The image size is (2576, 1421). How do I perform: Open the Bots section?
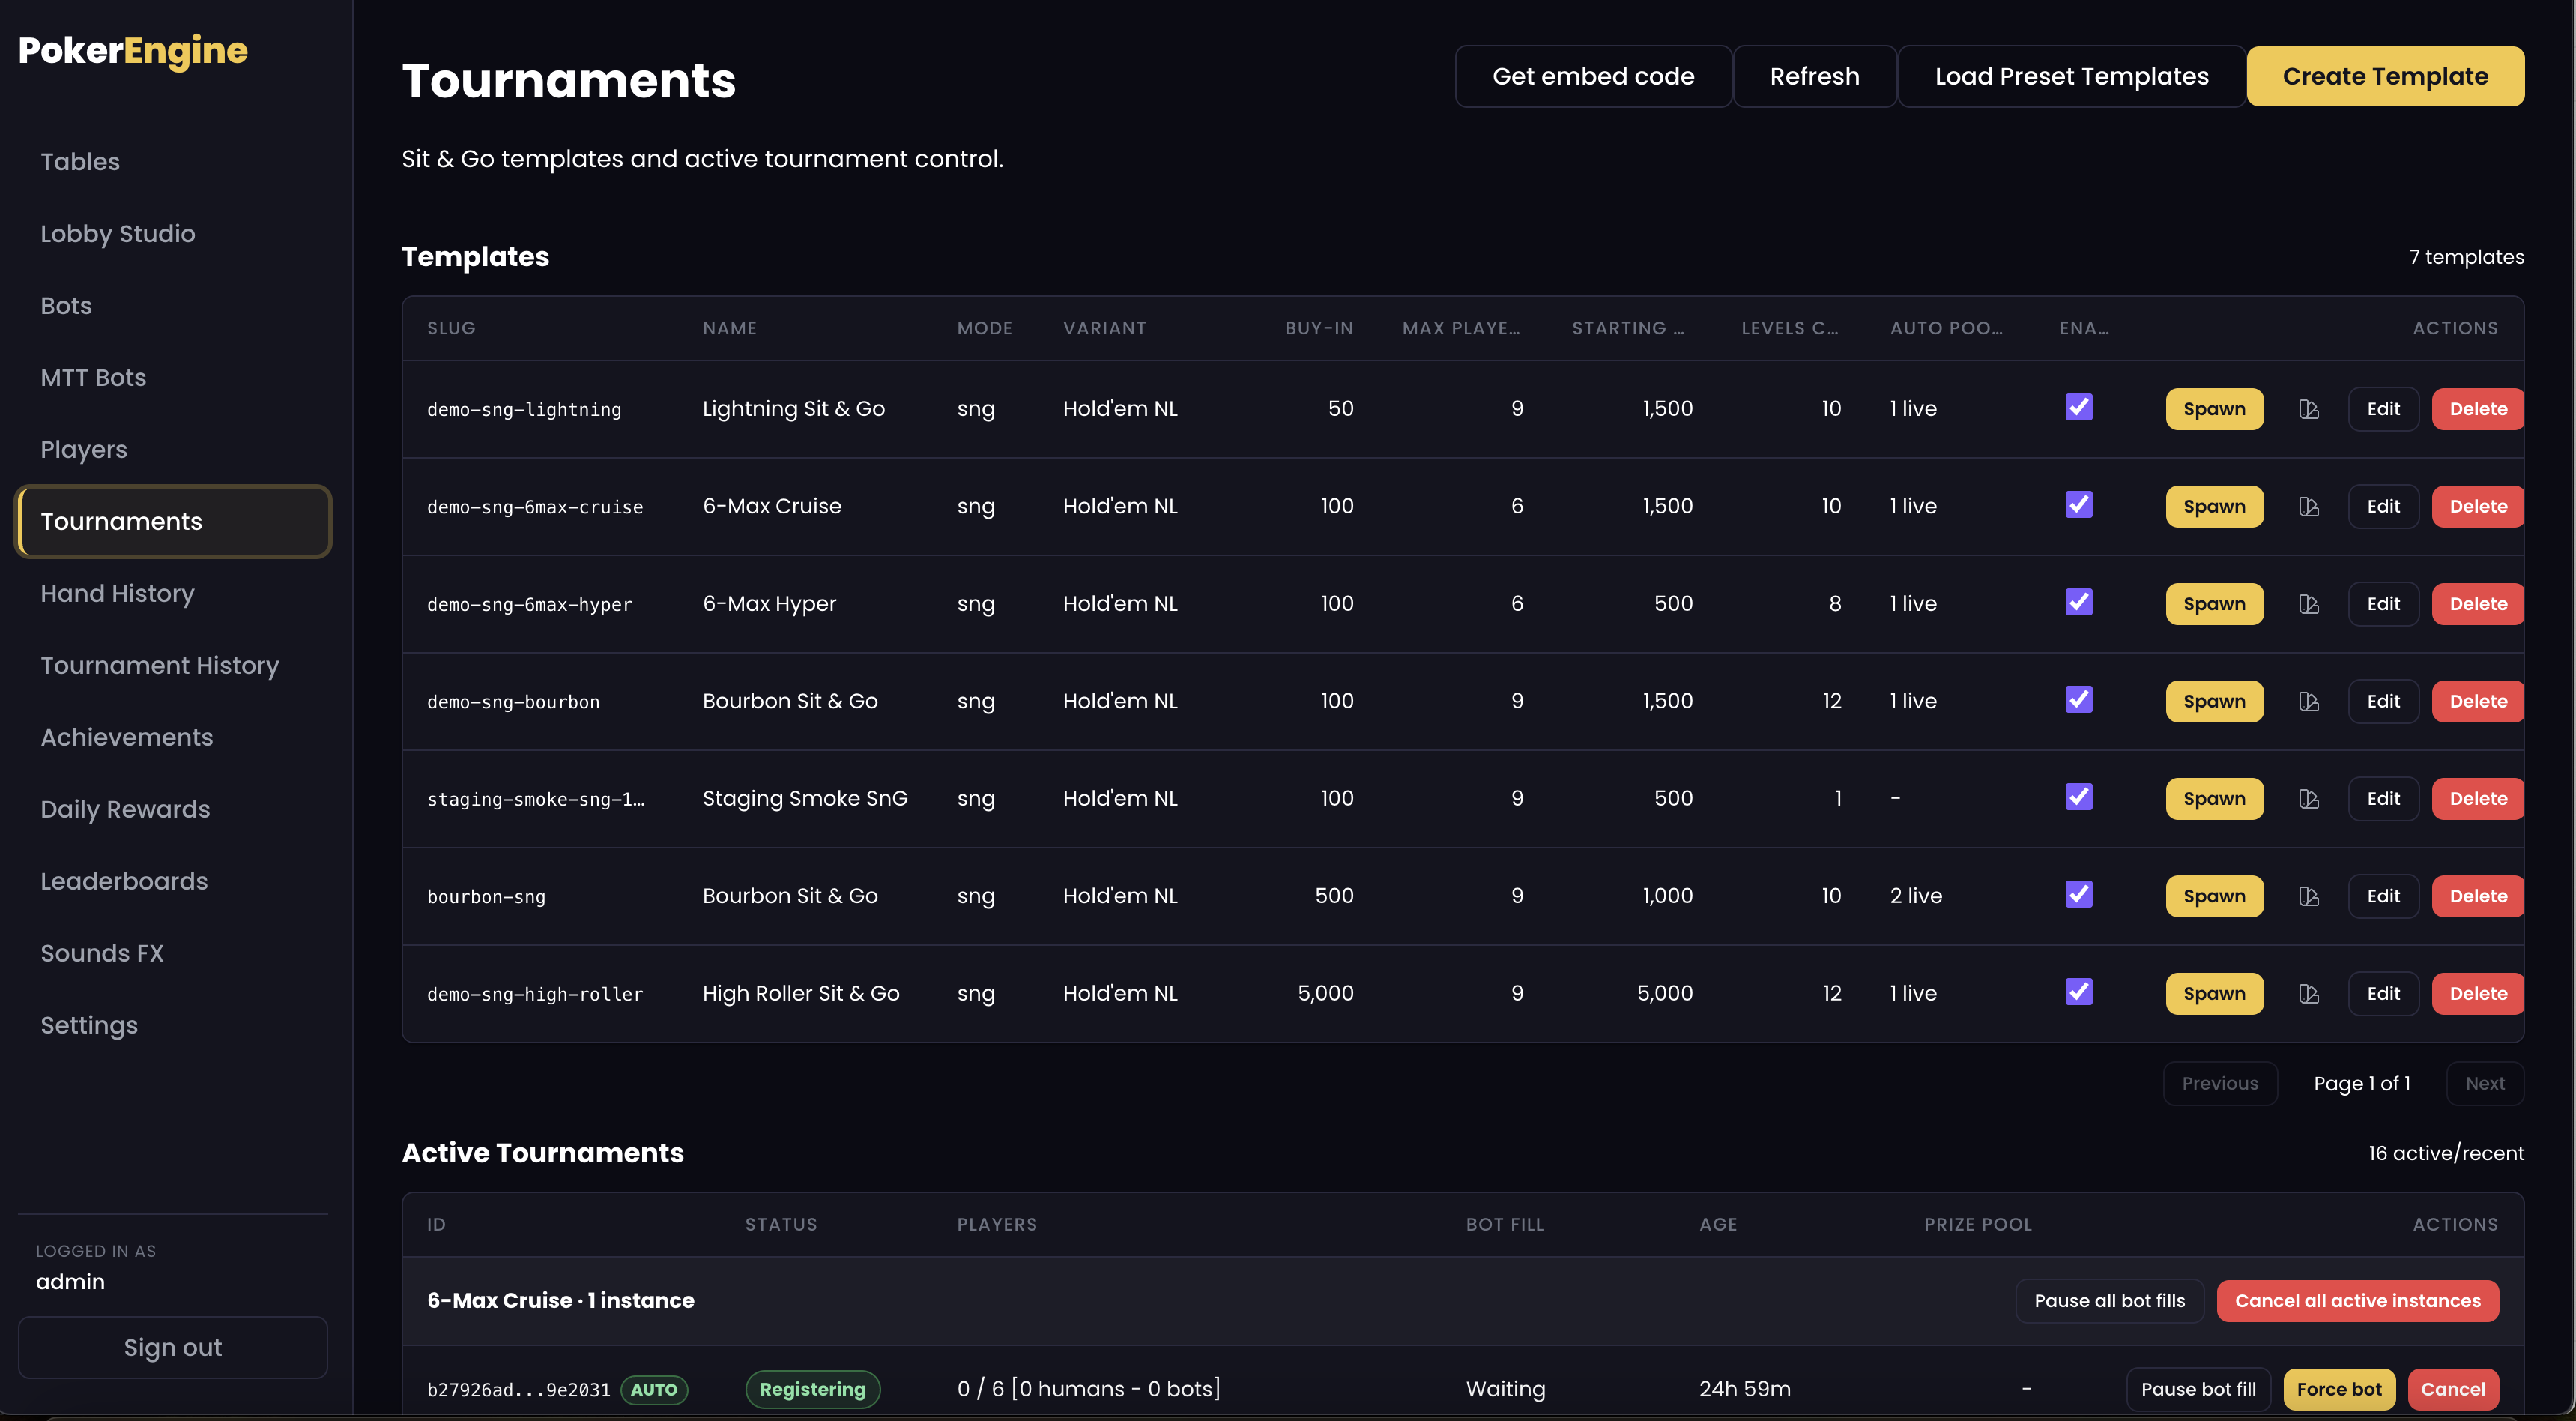pyautogui.click(x=173, y=306)
